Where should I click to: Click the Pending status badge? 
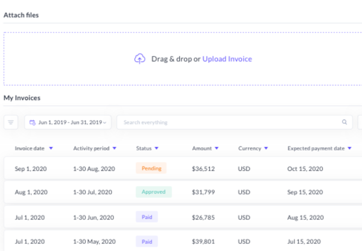coord(151,168)
